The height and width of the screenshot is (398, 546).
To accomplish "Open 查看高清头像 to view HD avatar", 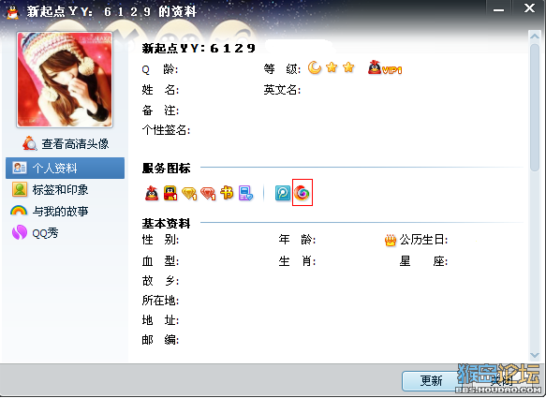I will 66,144.
